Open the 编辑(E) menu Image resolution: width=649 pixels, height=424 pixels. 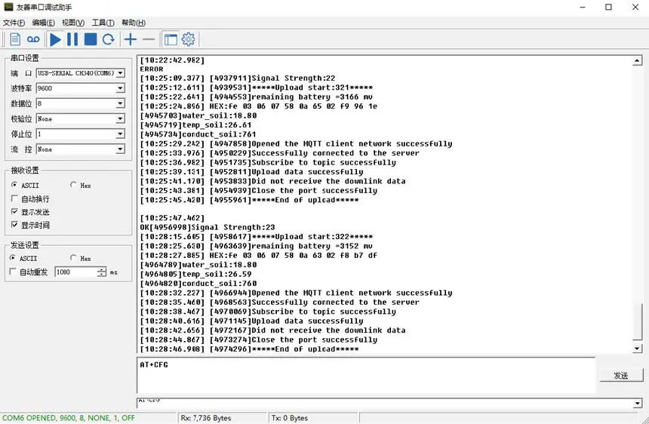tap(44, 23)
